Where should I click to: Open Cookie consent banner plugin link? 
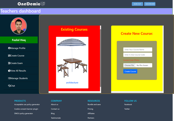(26, 109)
